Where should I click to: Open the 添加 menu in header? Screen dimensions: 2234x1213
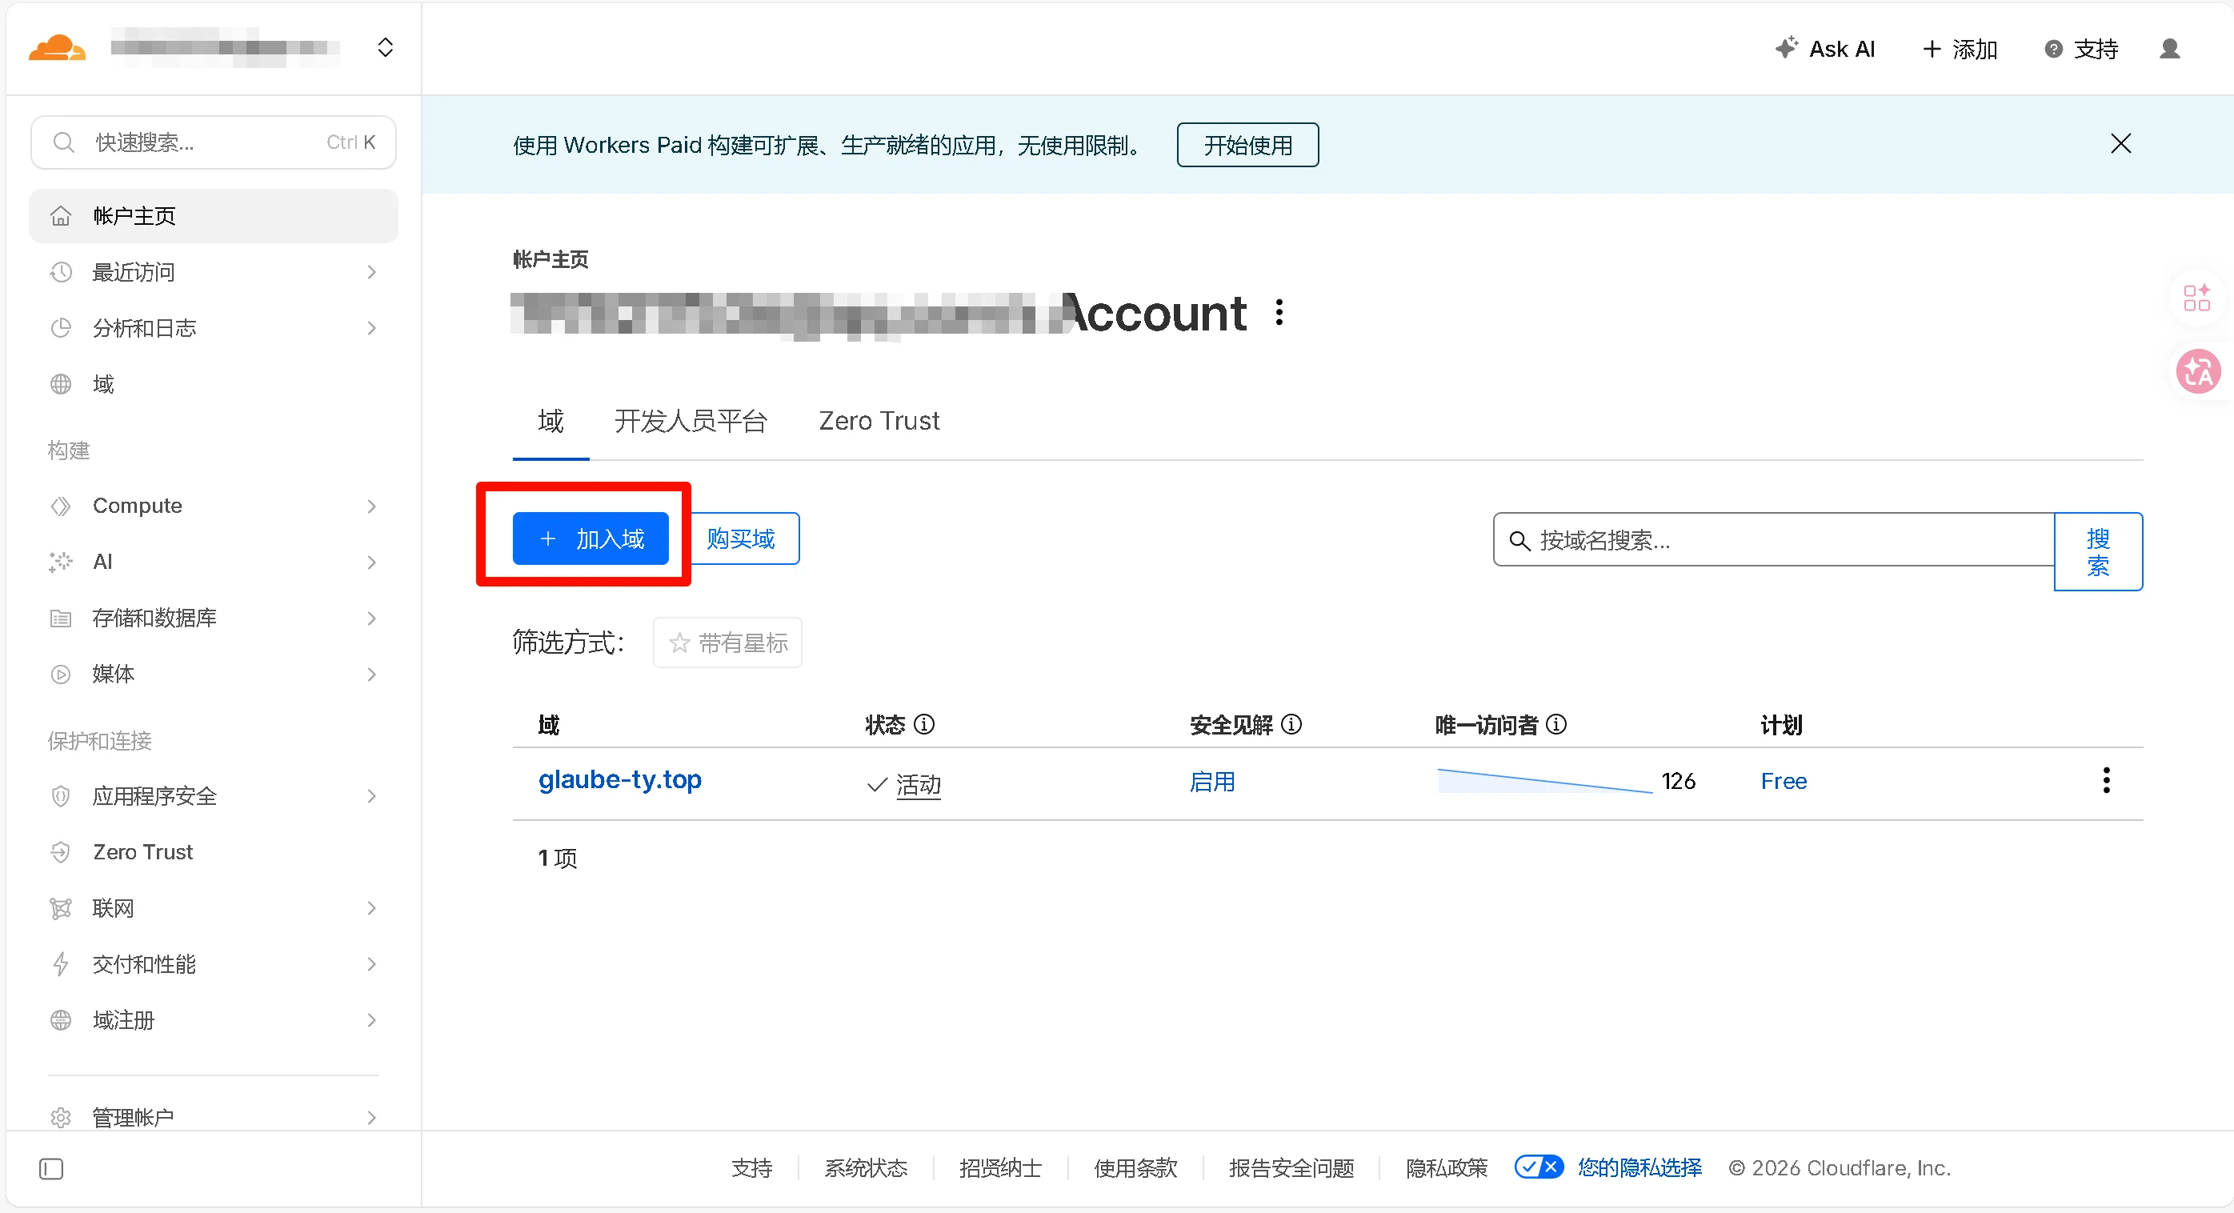[x=1960, y=50]
